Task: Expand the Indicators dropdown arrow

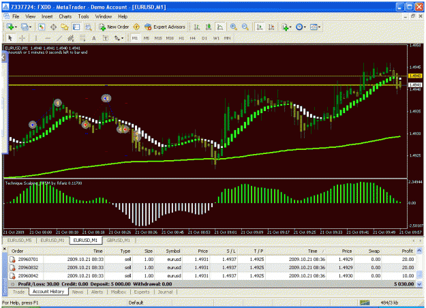Action: [x=290, y=27]
